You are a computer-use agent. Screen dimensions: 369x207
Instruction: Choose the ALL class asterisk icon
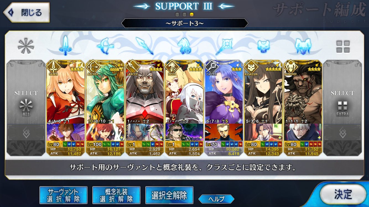[26, 46]
